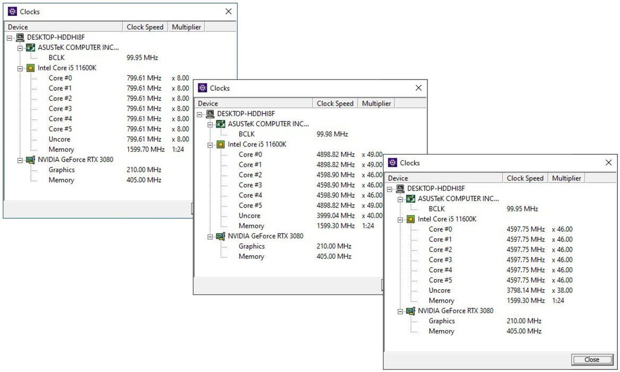Viewport: 620px width, 372px height.
Task: Click the ASUSTeK motherboard icon in the middle window
Action: pos(221,124)
